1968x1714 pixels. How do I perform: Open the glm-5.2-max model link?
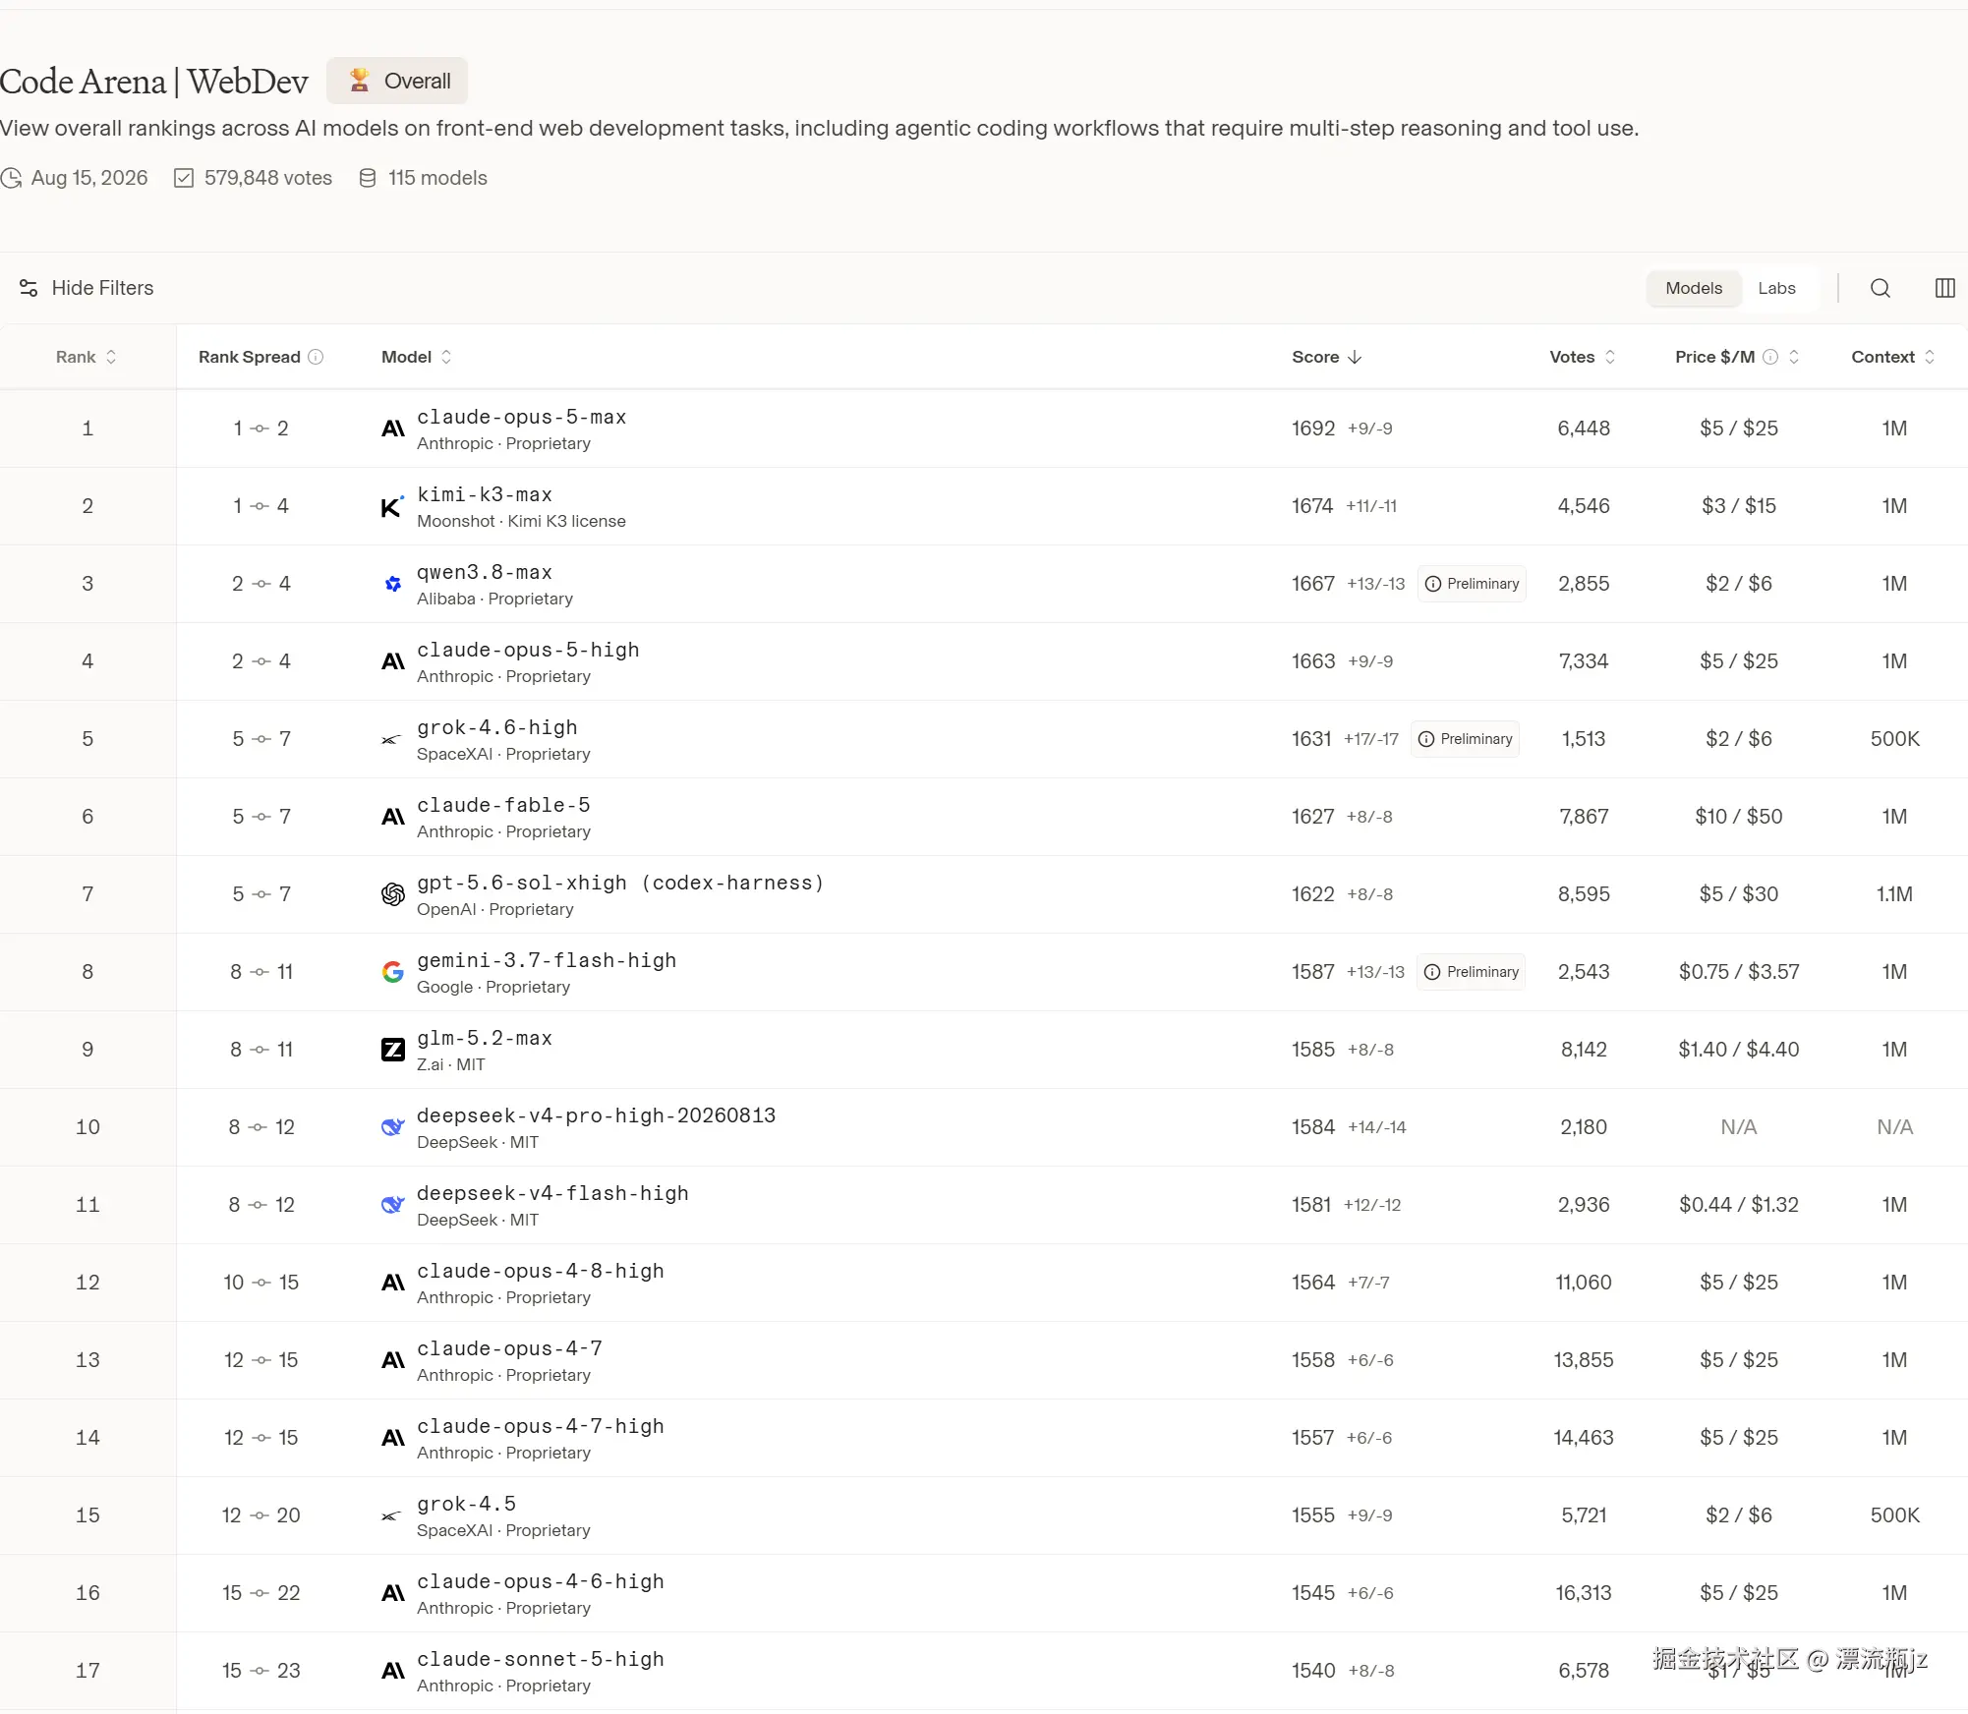click(485, 1038)
